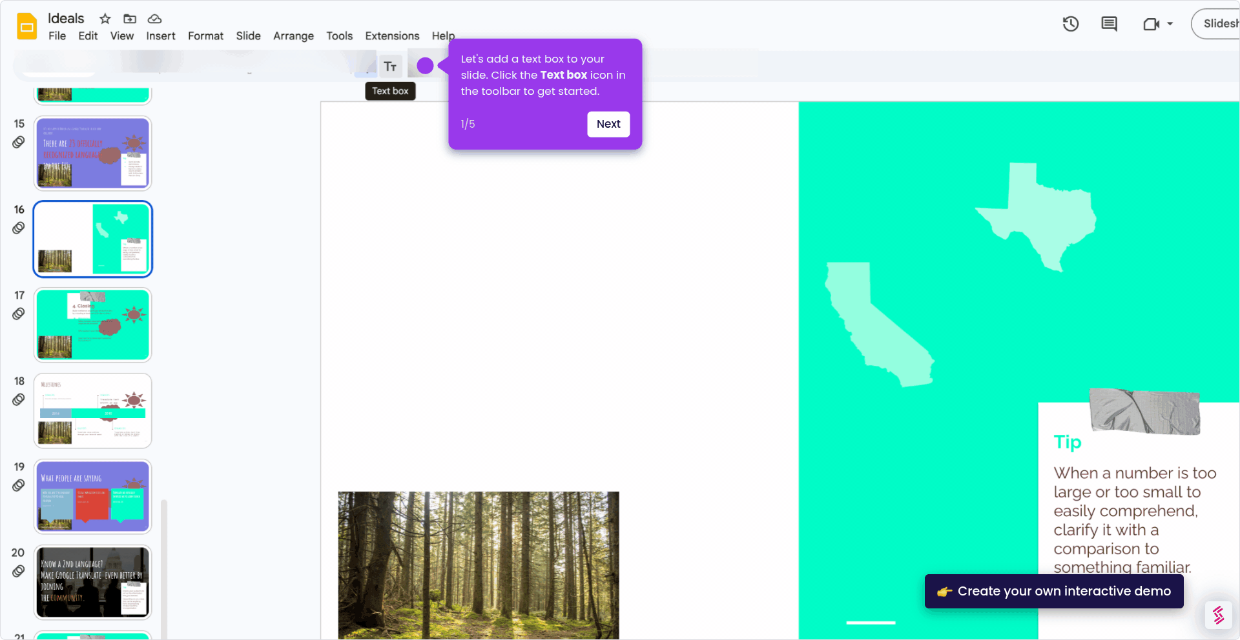The height and width of the screenshot is (640, 1240).
Task: Click the Ideals document title
Action: point(66,19)
